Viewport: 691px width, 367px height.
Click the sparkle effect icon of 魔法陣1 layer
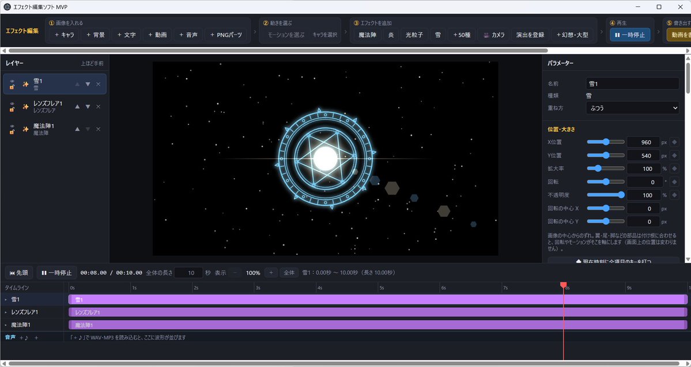point(25,129)
